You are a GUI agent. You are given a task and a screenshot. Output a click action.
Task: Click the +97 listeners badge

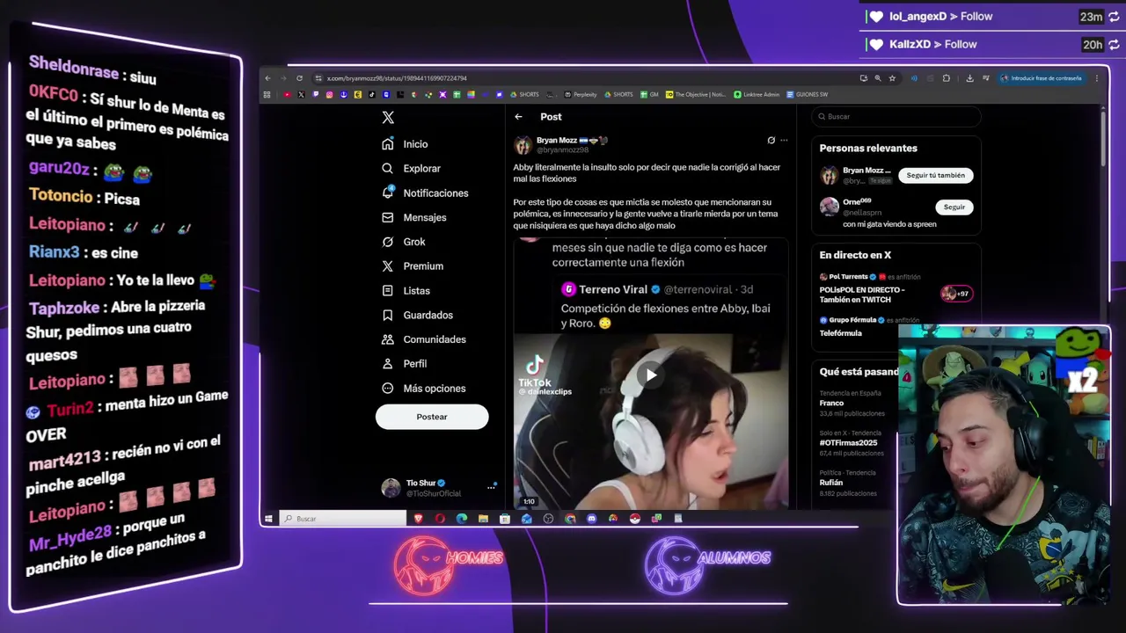coord(956,294)
